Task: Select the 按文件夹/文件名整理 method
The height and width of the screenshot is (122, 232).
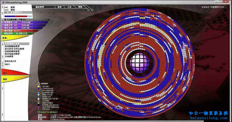Action: click(x=14, y=49)
